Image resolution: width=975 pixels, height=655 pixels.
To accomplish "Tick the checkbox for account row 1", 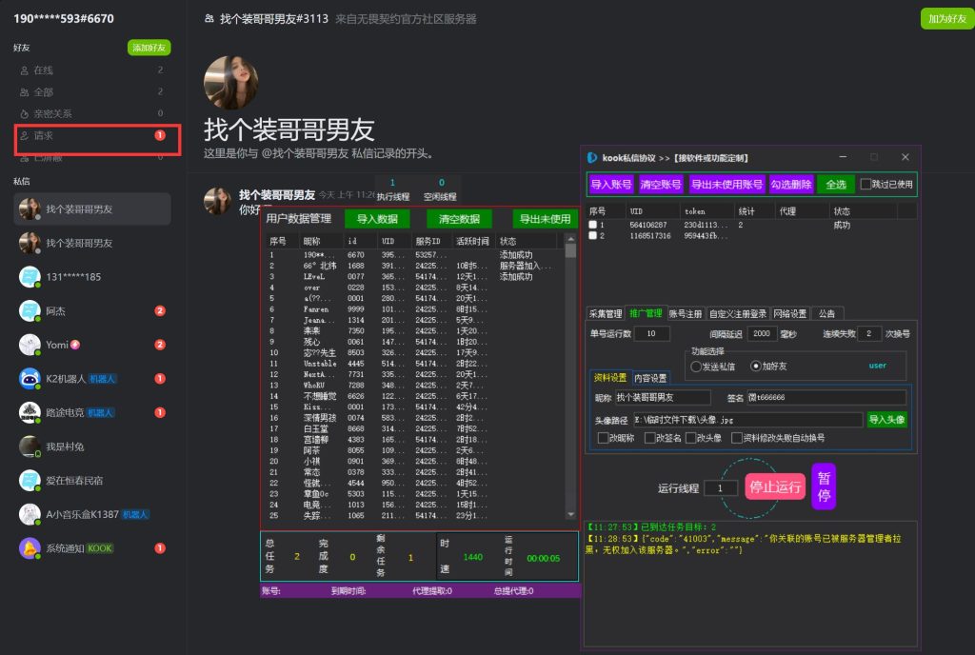I will click(593, 226).
